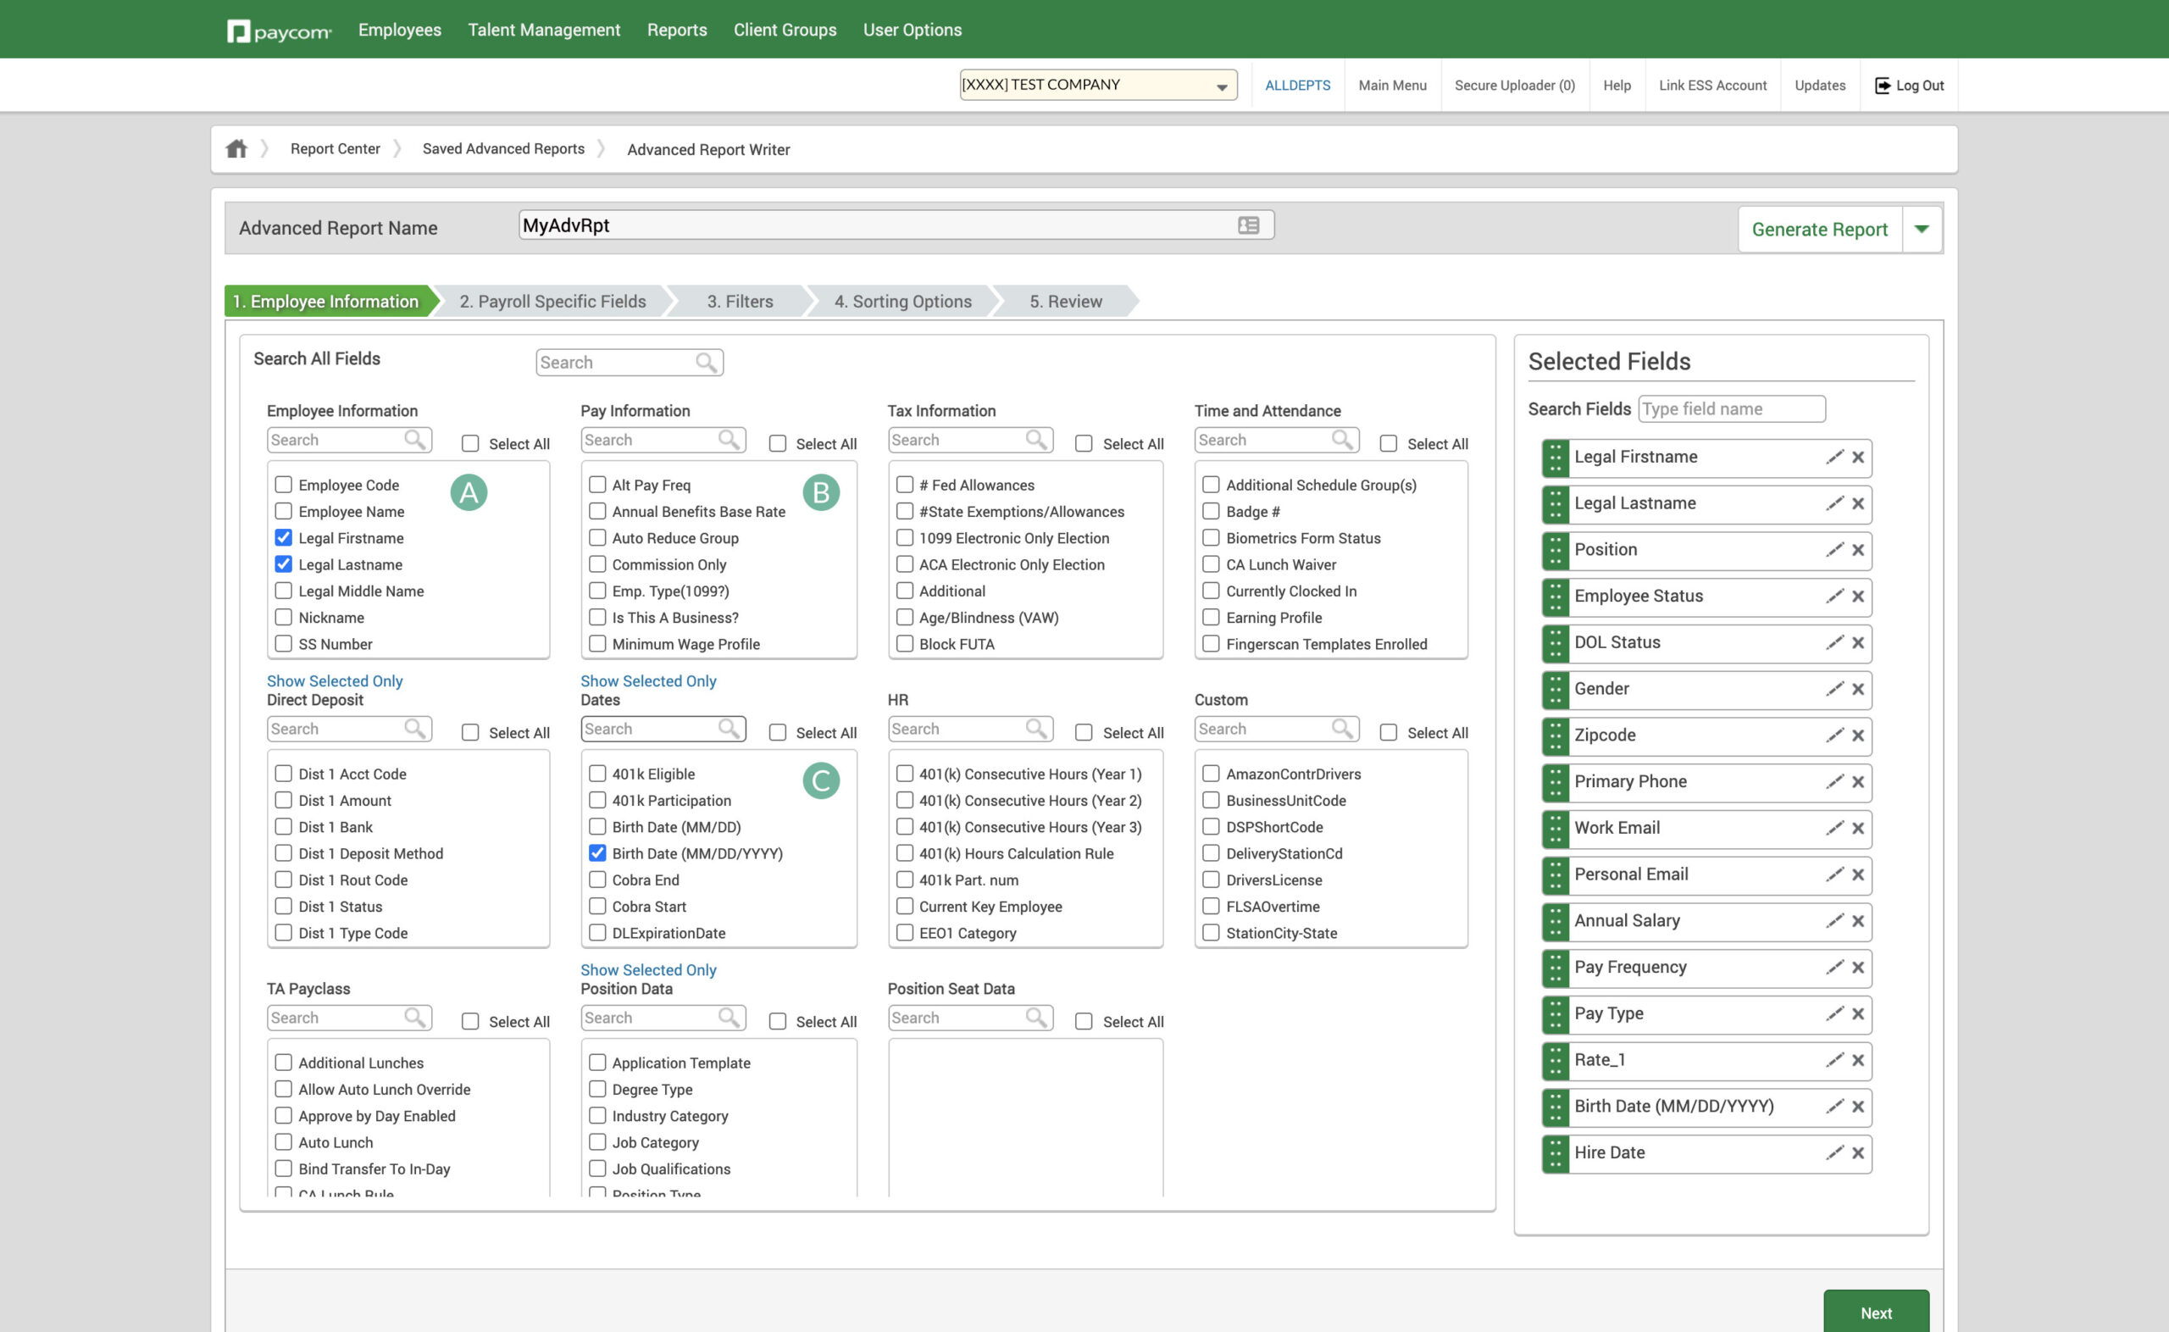Remove Rate_1 from selected fields
This screenshot has width=2169, height=1332.
point(1858,1061)
